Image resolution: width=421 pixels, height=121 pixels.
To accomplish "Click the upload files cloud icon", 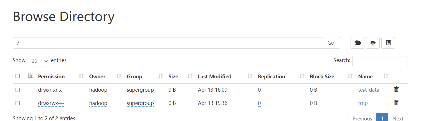I will 373,43.
